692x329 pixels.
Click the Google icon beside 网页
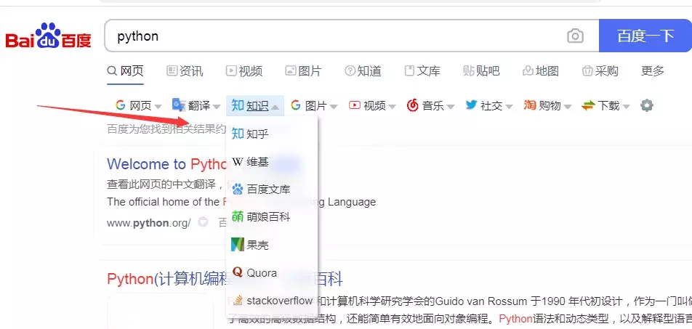121,105
